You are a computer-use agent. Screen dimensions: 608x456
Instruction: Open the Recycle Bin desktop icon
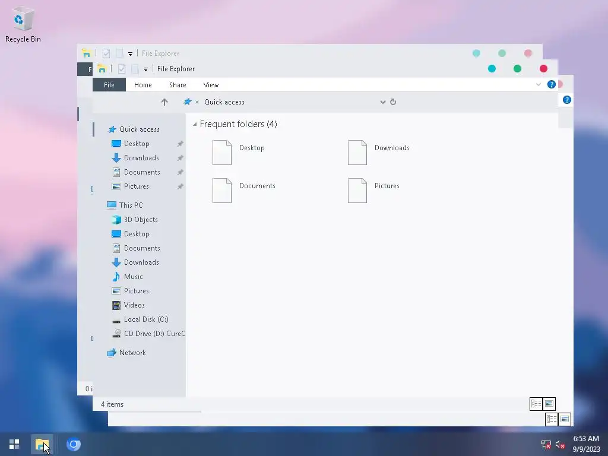[23, 24]
